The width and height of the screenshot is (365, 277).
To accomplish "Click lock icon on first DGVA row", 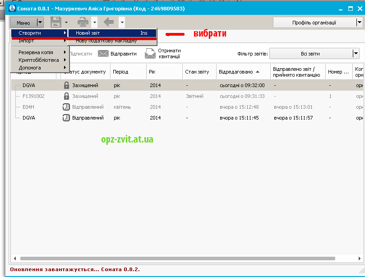I will click(66, 85).
